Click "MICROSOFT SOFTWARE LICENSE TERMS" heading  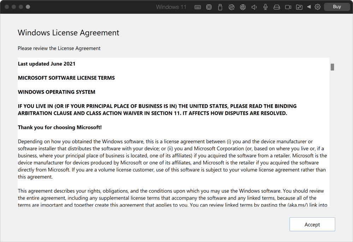(x=66, y=78)
